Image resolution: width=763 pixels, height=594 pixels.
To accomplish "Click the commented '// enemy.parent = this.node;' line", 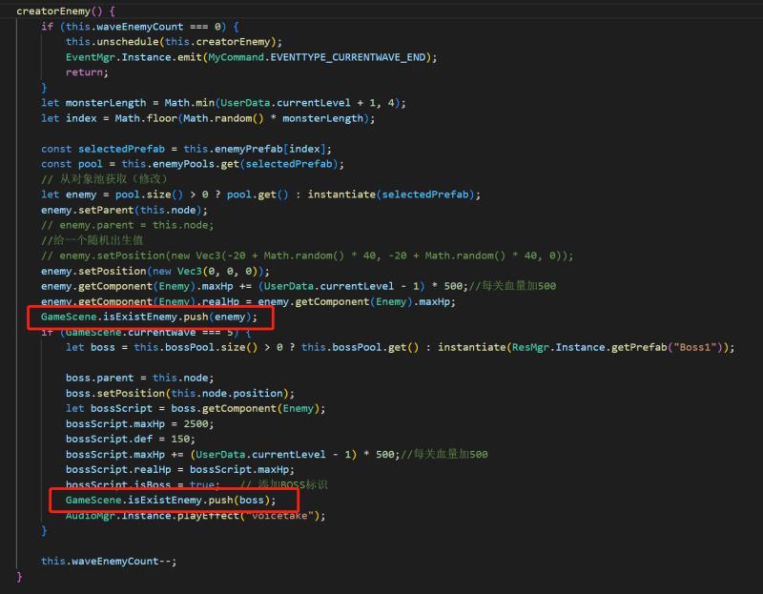I will pyautogui.click(x=127, y=225).
